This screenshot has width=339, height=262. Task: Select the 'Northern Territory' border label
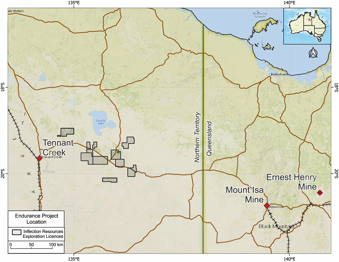[197, 137]
